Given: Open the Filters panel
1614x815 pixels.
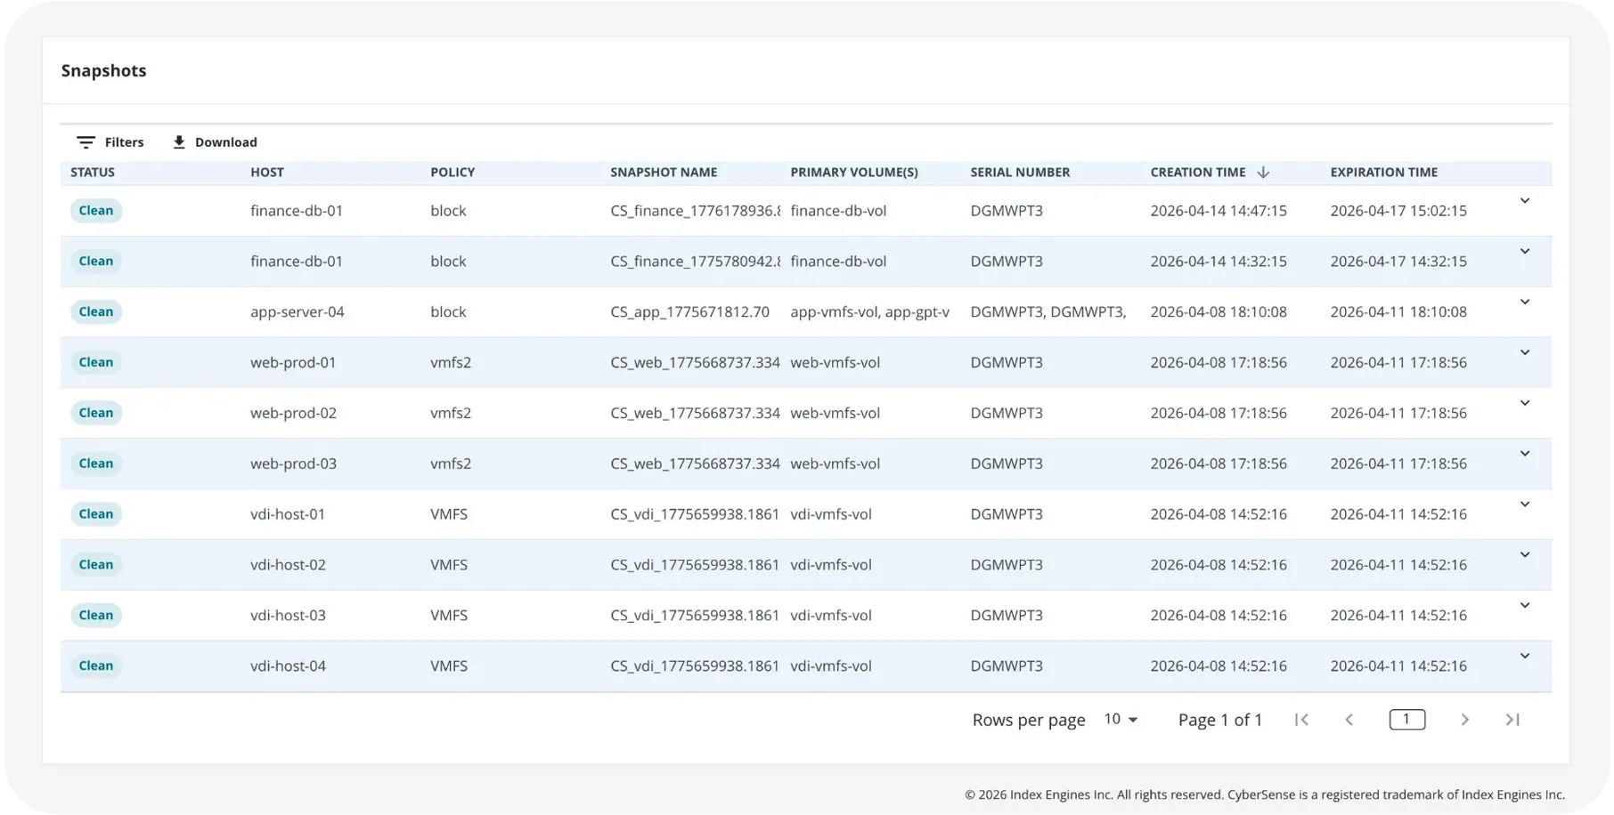Looking at the screenshot, I should click(x=110, y=142).
